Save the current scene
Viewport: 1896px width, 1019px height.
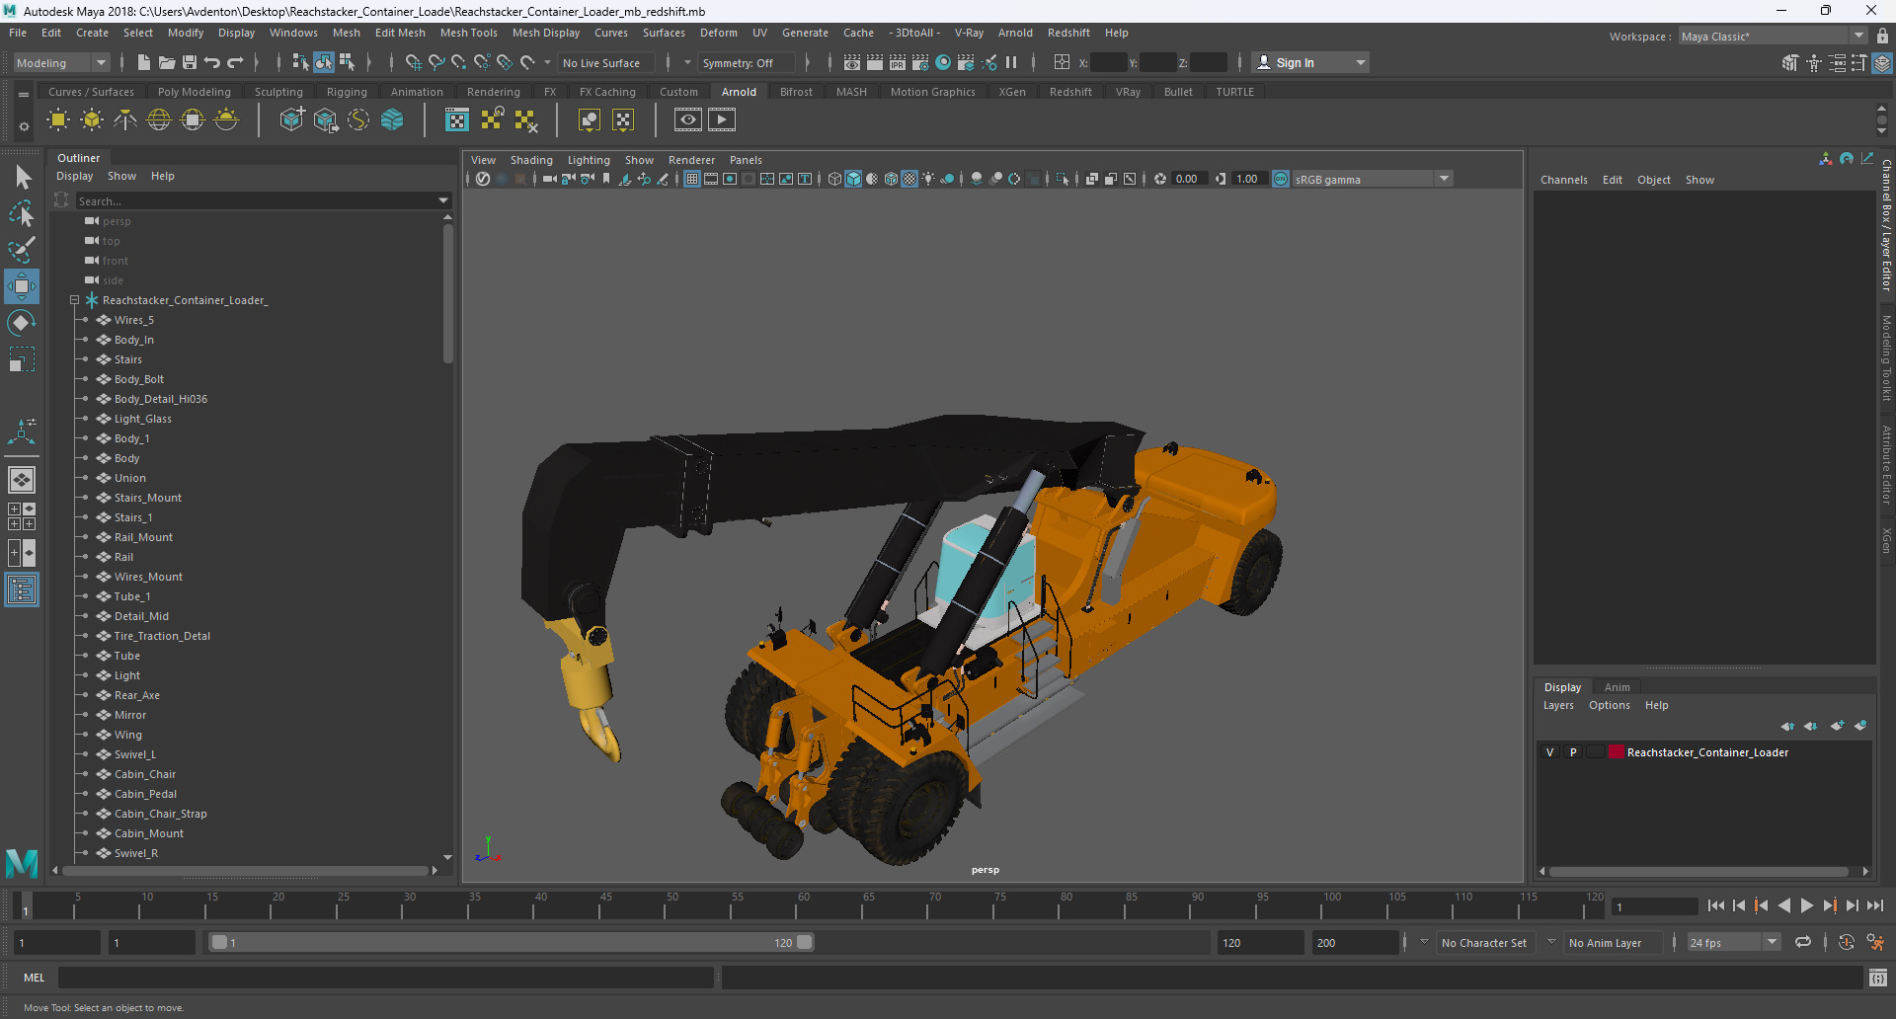click(190, 62)
